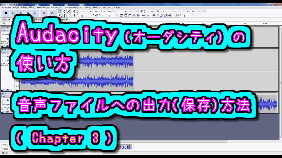Copy selection with the Copy icon
The image size is (282, 158).
[126, 16]
